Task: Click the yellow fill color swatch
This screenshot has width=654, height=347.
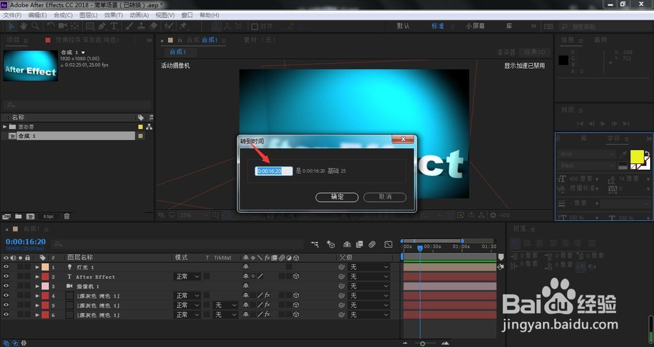Action: [x=637, y=157]
